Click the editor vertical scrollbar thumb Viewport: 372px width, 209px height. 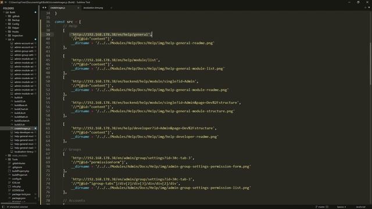tap(370, 63)
